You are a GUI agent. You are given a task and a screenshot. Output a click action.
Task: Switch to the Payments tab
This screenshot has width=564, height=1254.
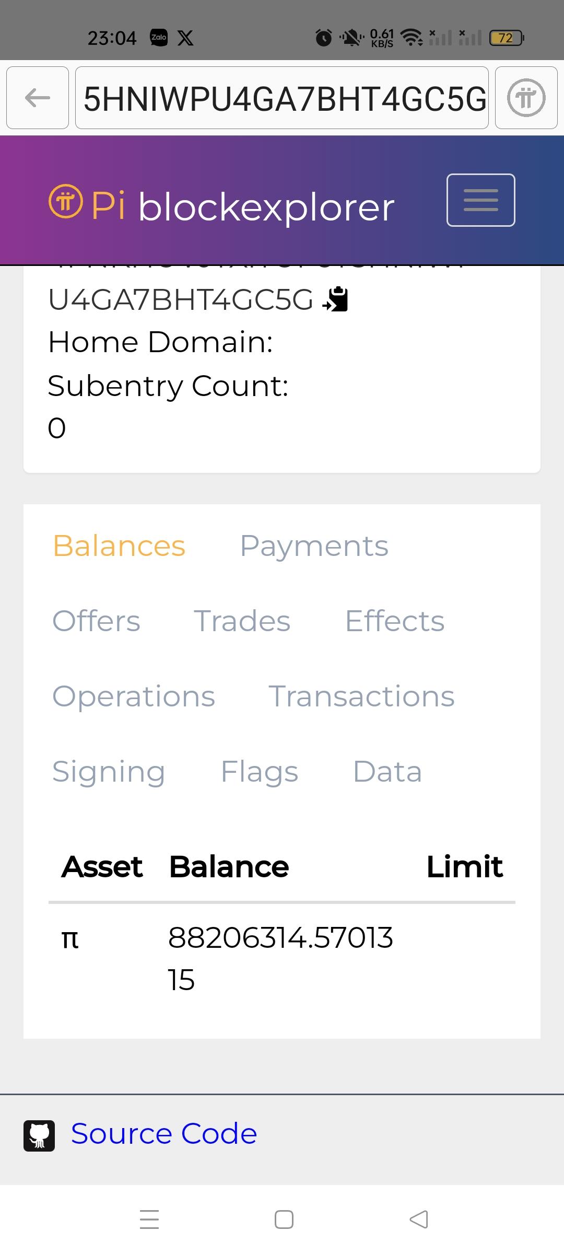pyautogui.click(x=314, y=546)
